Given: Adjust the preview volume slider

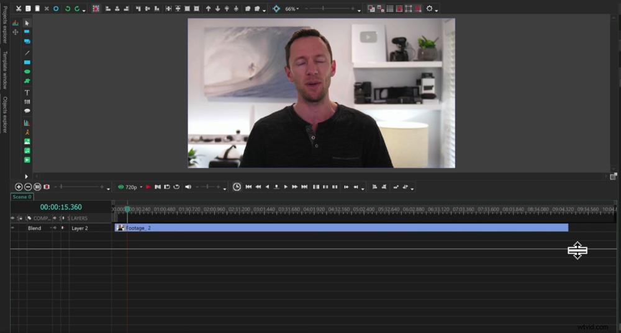Looking at the screenshot, I should [207, 187].
